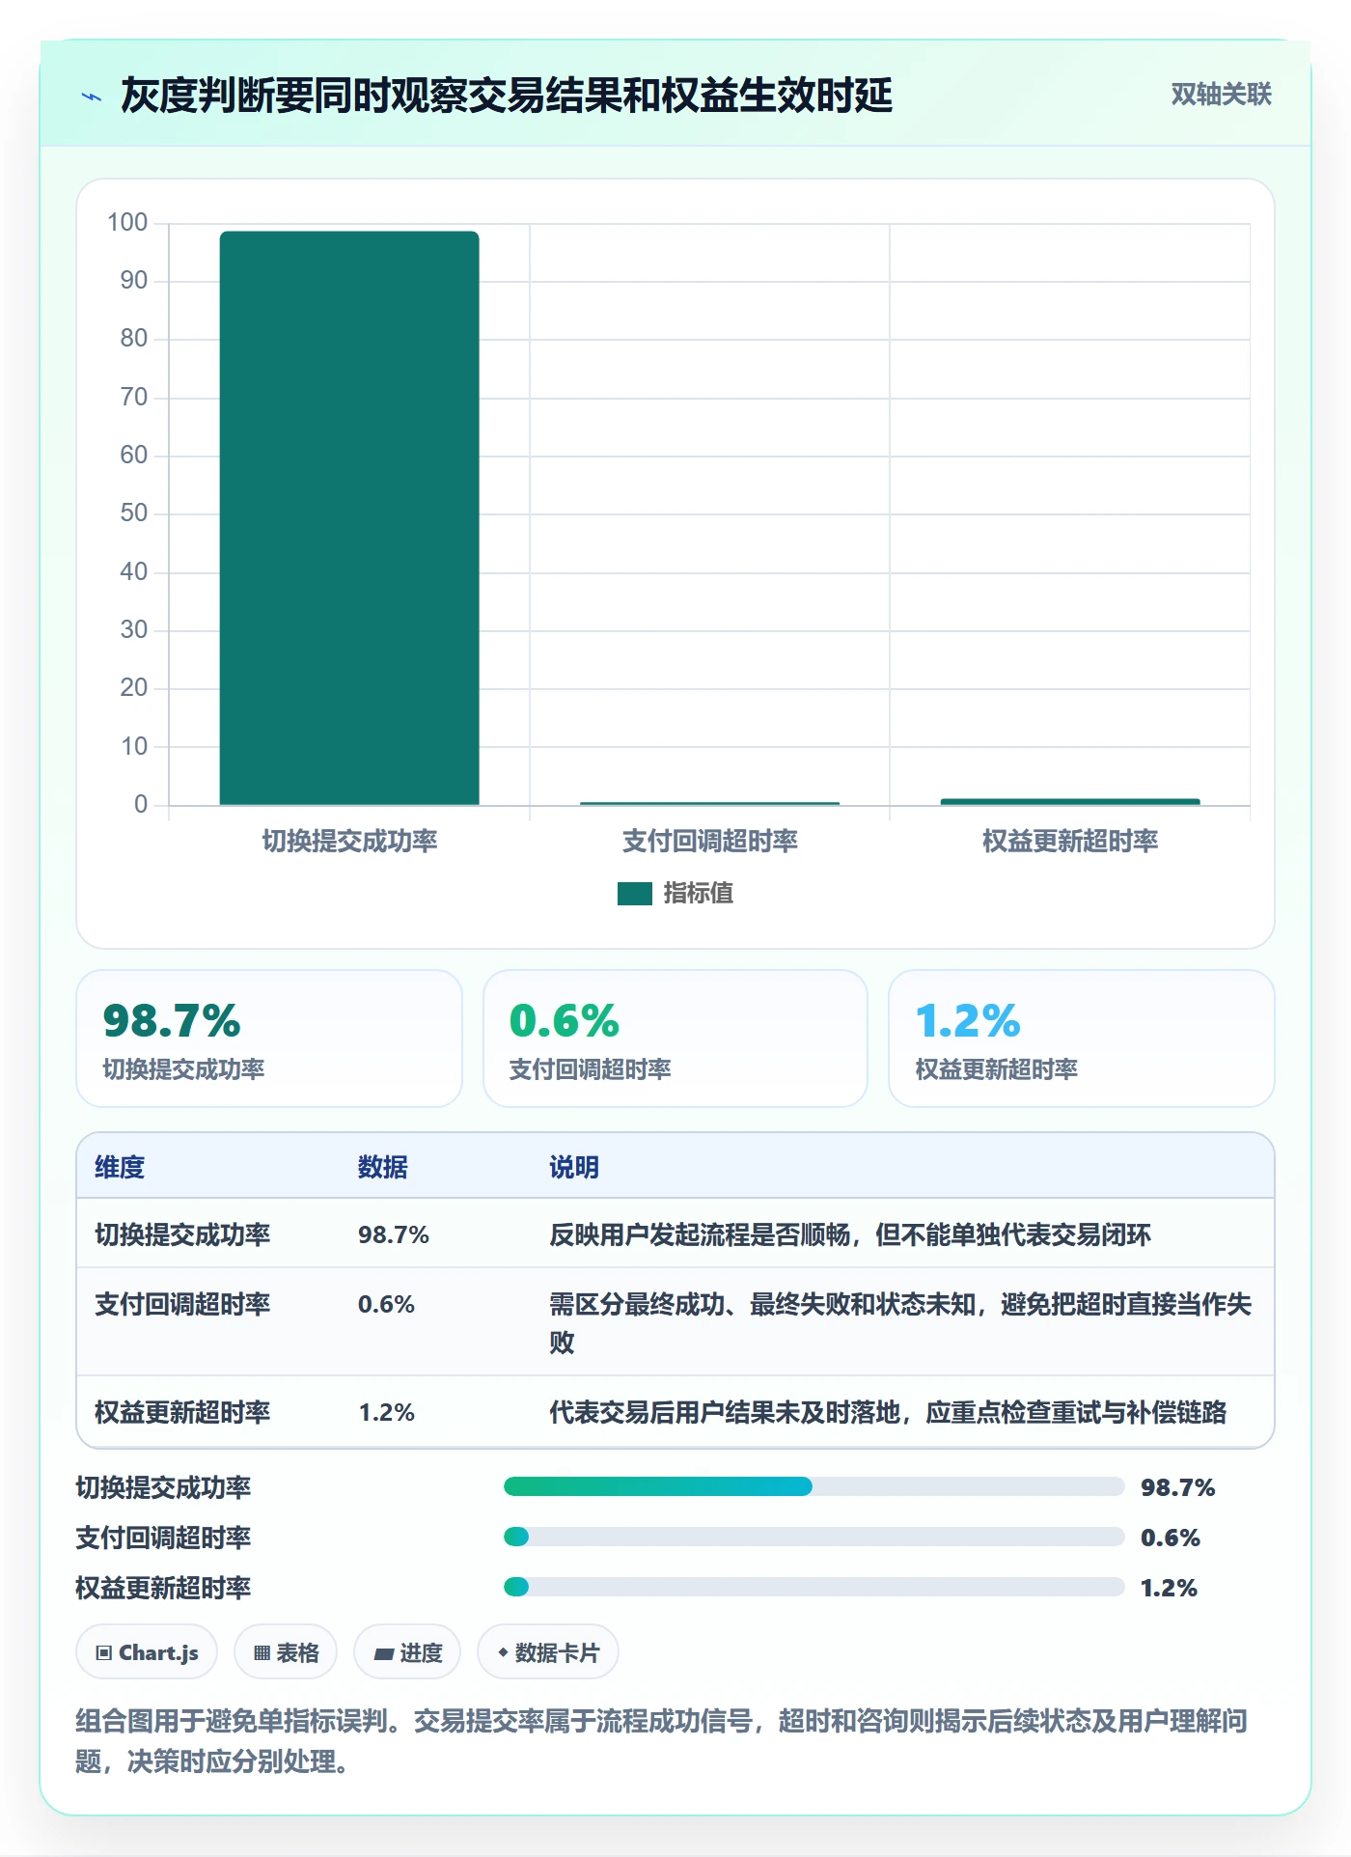Click the 切换提交成功率 progress bar
Viewport: 1351px width, 1857px height.
(813, 1486)
